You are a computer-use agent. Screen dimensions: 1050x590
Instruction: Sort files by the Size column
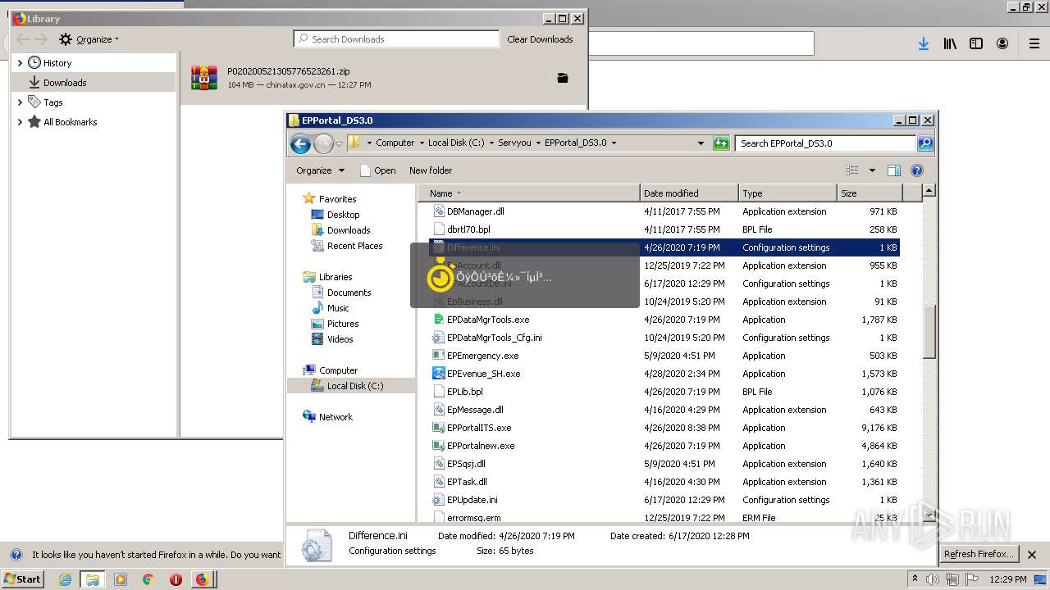point(870,193)
